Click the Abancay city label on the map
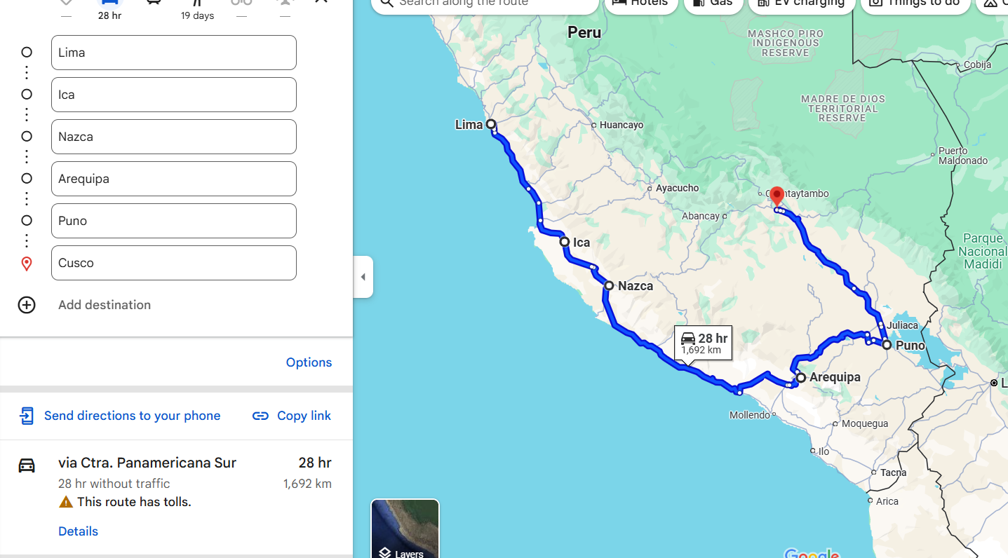 click(701, 216)
